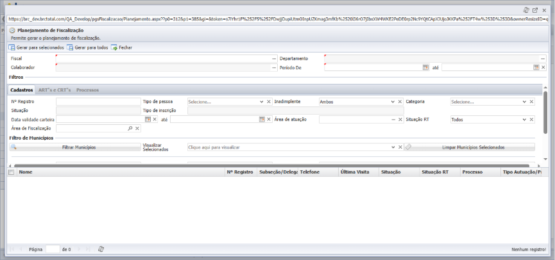Open Colaborador lookup ellipsis button
This screenshot has height=260, width=555.
point(274,67)
